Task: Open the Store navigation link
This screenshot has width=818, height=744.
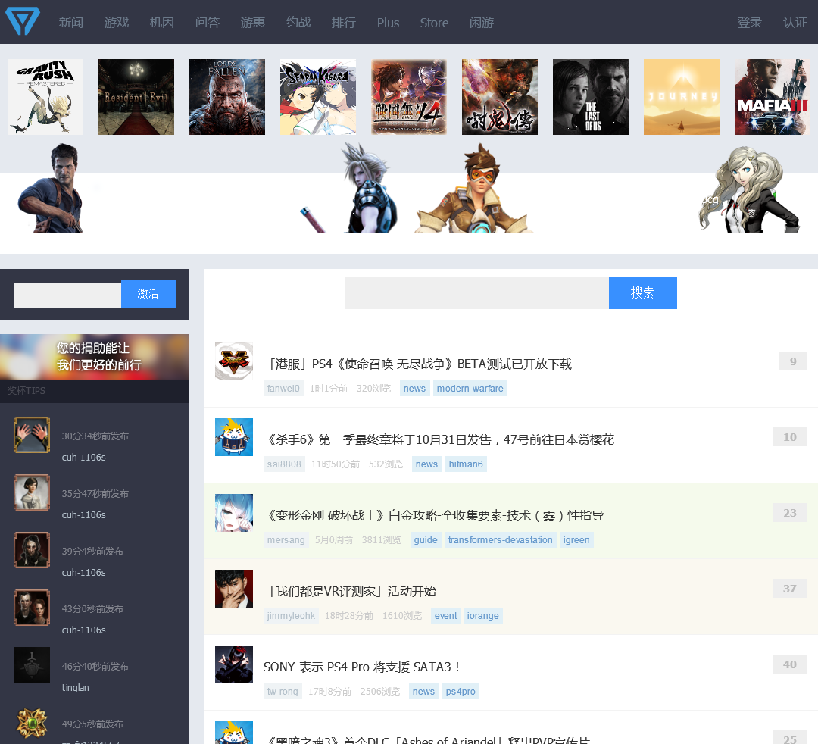Action: click(434, 23)
